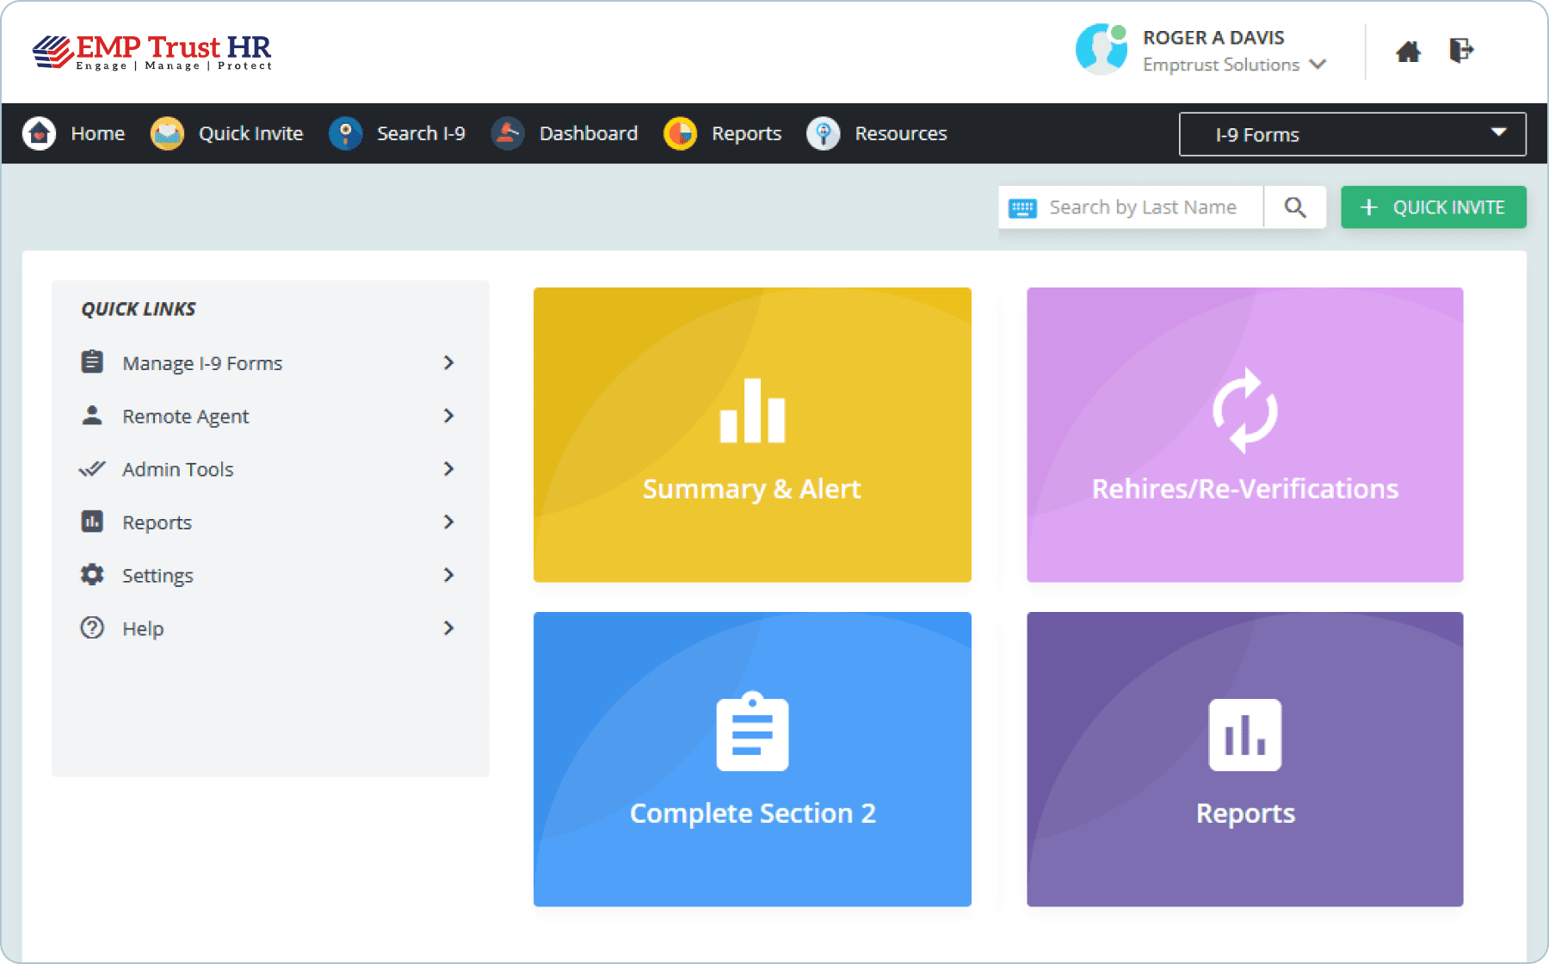
Task: Click the Remote Agent person icon
Action: pyautogui.click(x=92, y=416)
